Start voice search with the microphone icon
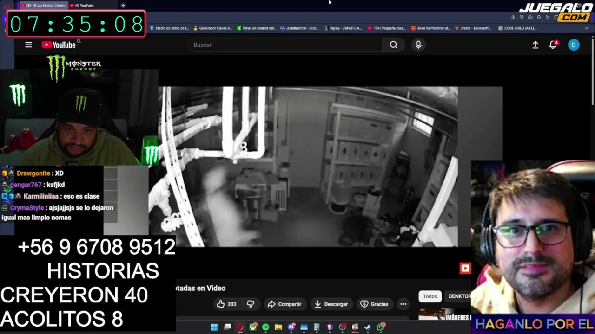The height and width of the screenshot is (334, 595). (x=418, y=45)
